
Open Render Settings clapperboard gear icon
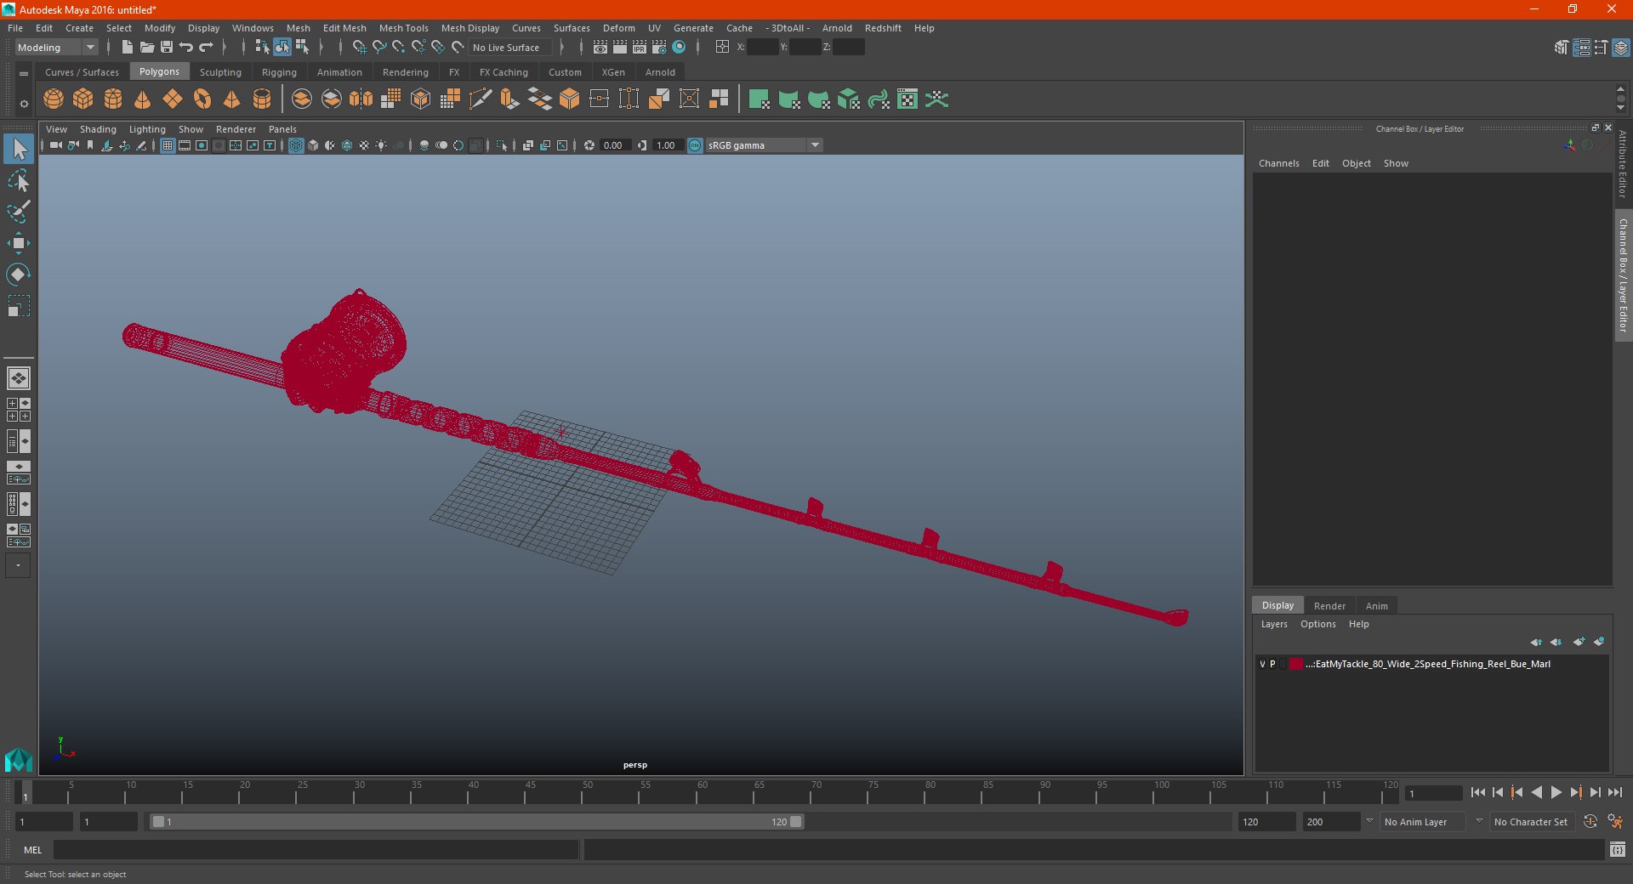click(659, 48)
